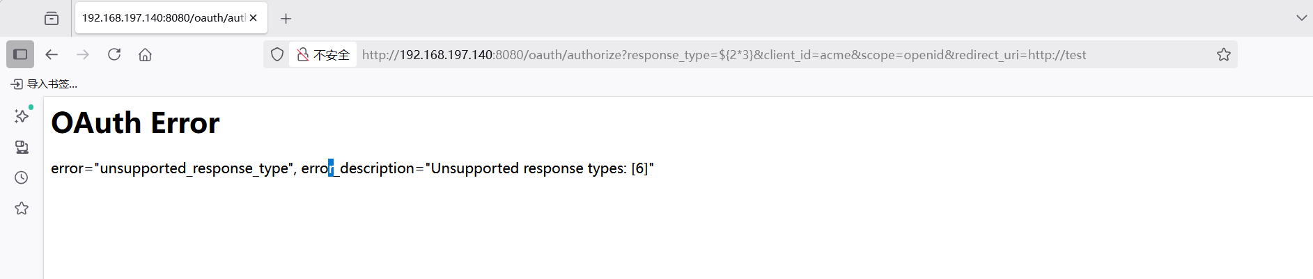Select the 192.168.197.140:8080/oauth tab
The image size is (1313, 279).
(x=163, y=18)
